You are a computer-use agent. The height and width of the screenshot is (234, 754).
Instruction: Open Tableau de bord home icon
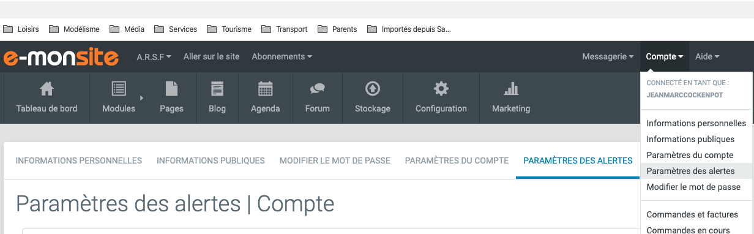[x=47, y=89]
